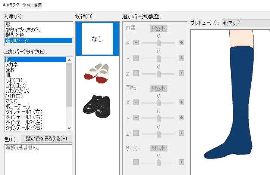
Task: Click the rotation X minus button
Action: tap(136, 102)
